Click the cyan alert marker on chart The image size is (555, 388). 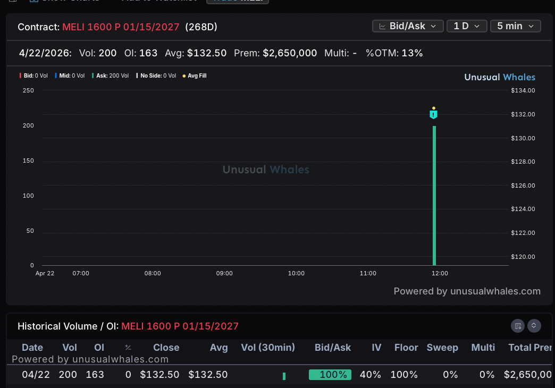click(x=433, y=114)
